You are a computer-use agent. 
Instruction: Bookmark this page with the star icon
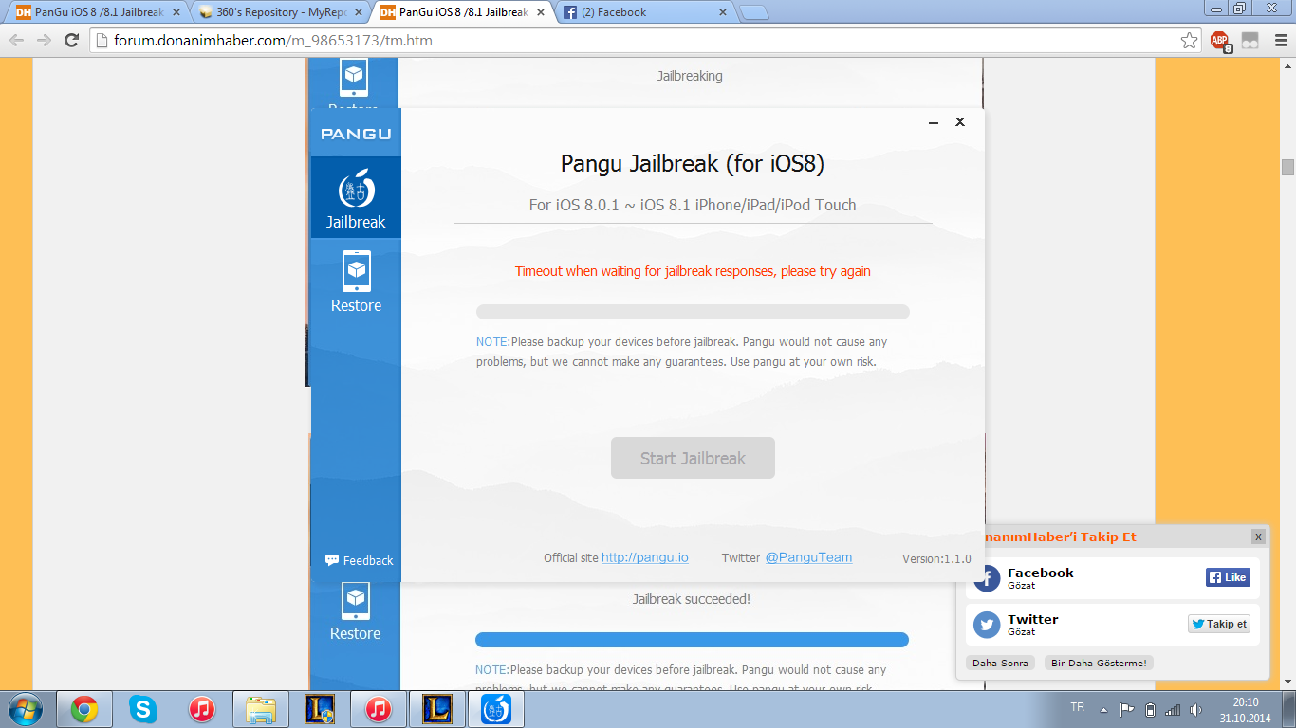(1189, 41)
